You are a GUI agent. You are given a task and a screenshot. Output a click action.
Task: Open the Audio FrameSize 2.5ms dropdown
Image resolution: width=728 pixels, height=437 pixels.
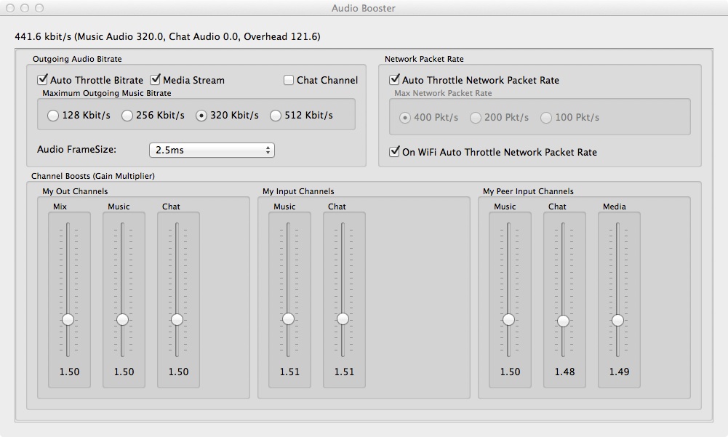(x=212, y=150)
